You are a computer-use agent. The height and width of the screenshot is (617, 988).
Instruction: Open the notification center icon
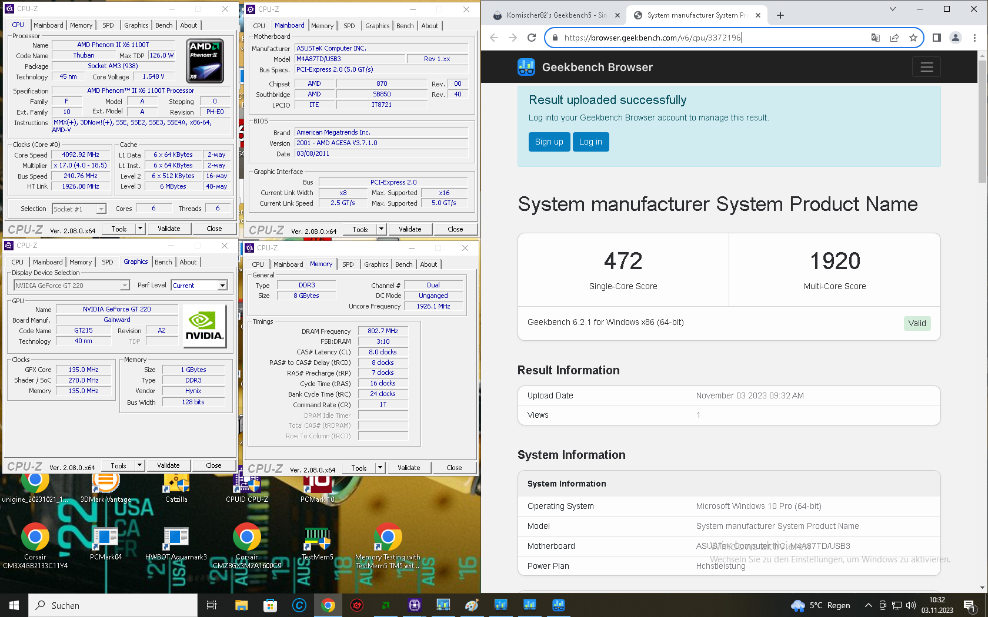(970, 605)
